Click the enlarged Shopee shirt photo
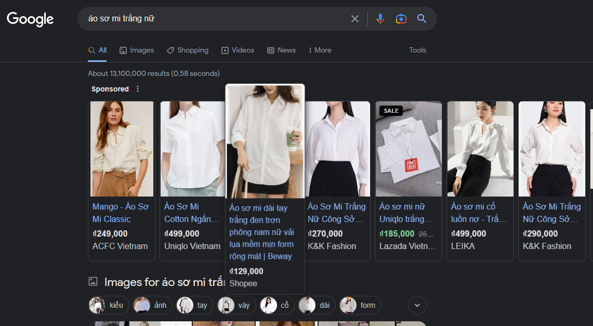The height and width of the screenshot is (326, 593). tap(265, 141)
